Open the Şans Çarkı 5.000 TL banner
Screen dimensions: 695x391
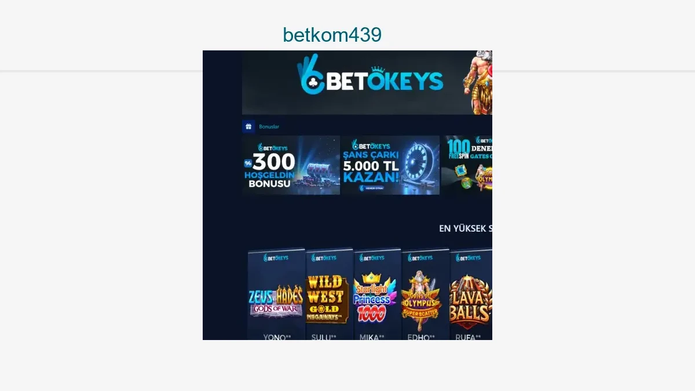(390, 165)
